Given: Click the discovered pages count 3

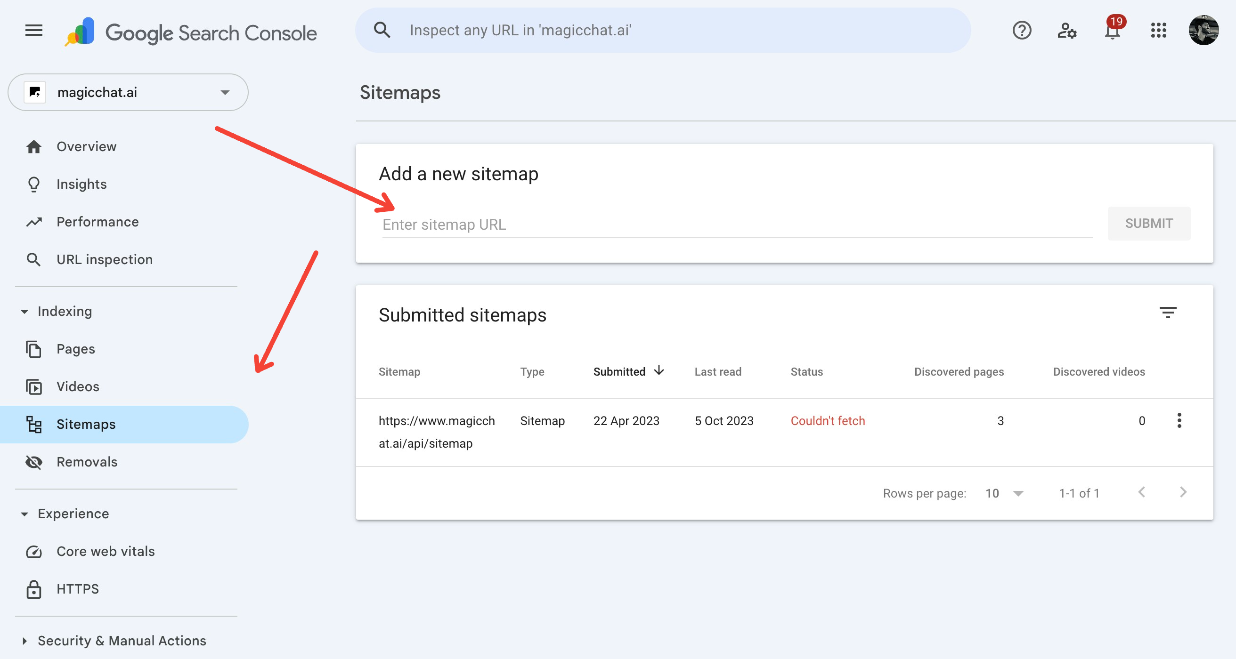Looking at the screenshot, I should coord(1000,421).
